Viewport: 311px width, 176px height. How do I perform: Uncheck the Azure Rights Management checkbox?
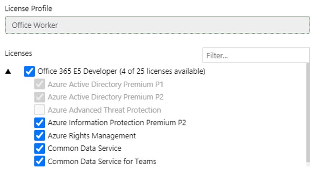pos(40,135)
